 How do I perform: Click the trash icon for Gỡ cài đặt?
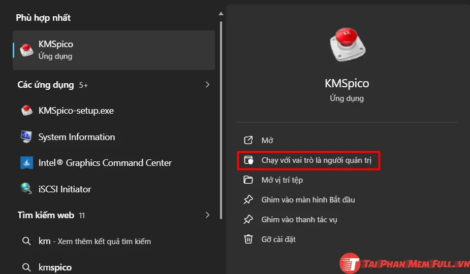pyautogui.click(x=248, y=239)
